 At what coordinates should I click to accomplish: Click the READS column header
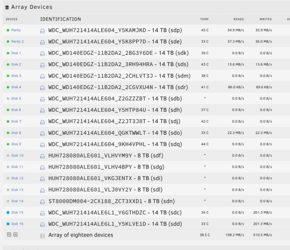(x=239, y=19)
